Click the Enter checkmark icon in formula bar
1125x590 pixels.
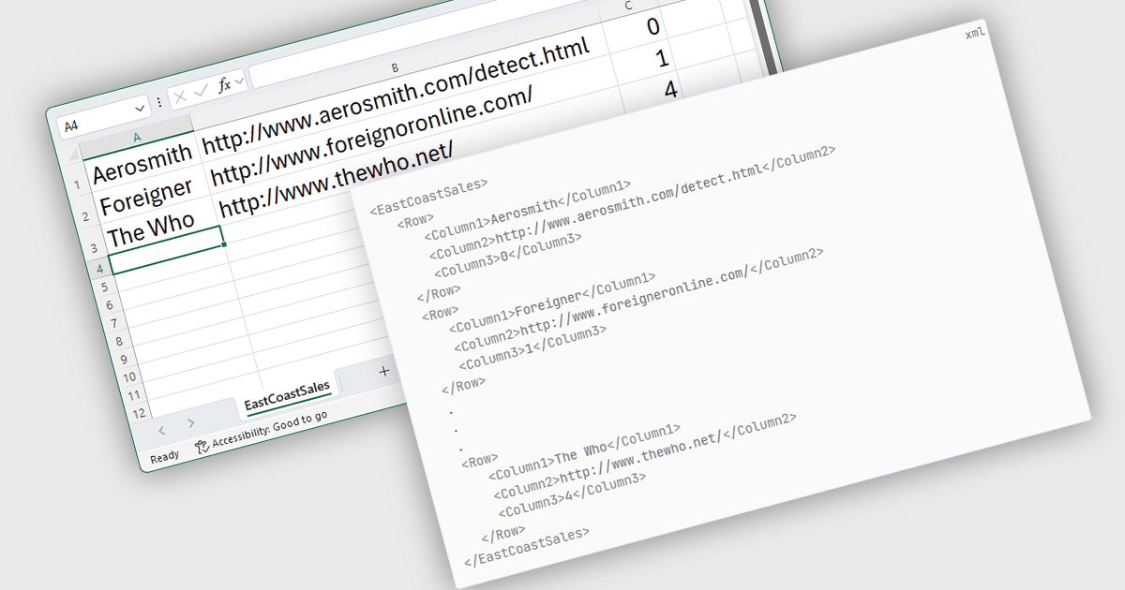[x=200, y=91]
